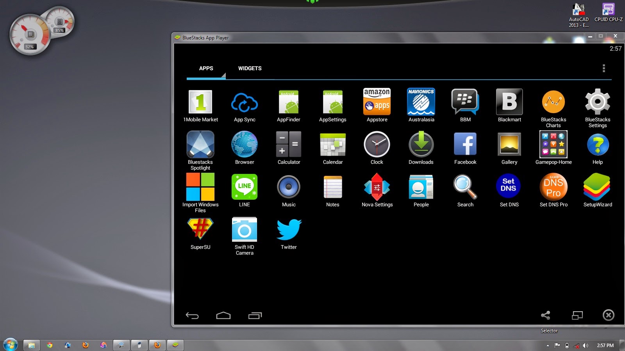
Task: Open BlueStacks Charts
Action: (x=554, y=102)
